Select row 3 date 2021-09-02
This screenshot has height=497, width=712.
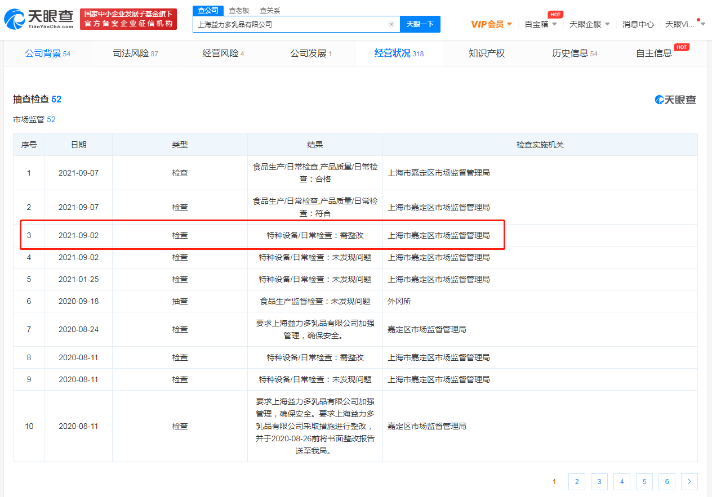[x=78, y=235]
